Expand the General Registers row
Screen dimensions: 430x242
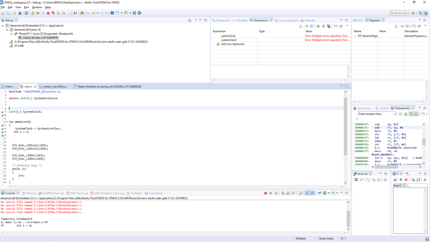[x=355, y=36]
